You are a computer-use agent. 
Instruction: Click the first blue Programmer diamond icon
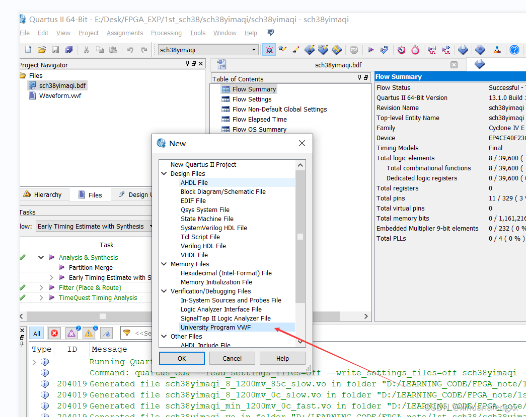point(463,50)
